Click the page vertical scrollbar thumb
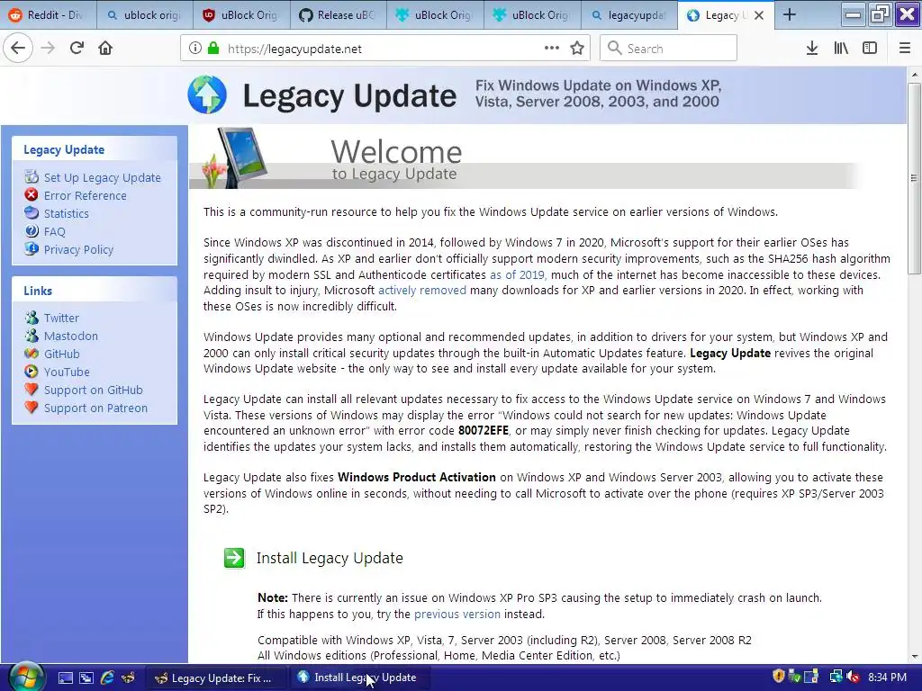Screen dimensions: 922x691 (x=914, y=177)
